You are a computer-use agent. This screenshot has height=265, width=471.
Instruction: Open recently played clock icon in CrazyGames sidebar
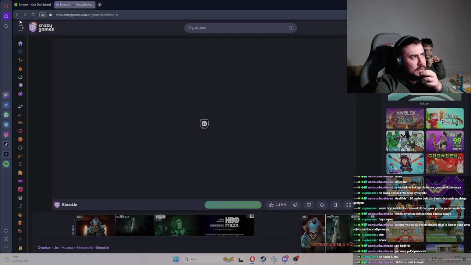pos(20,52)
